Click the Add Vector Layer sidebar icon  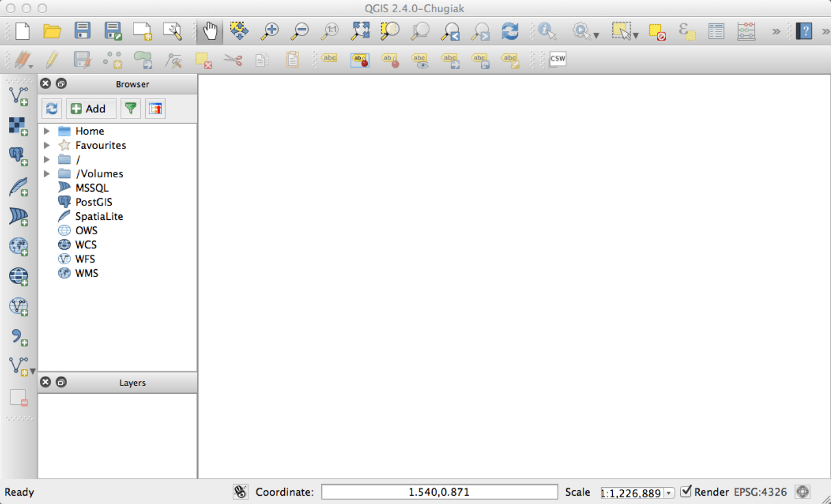pyautogui.click(x=19, y=96)
